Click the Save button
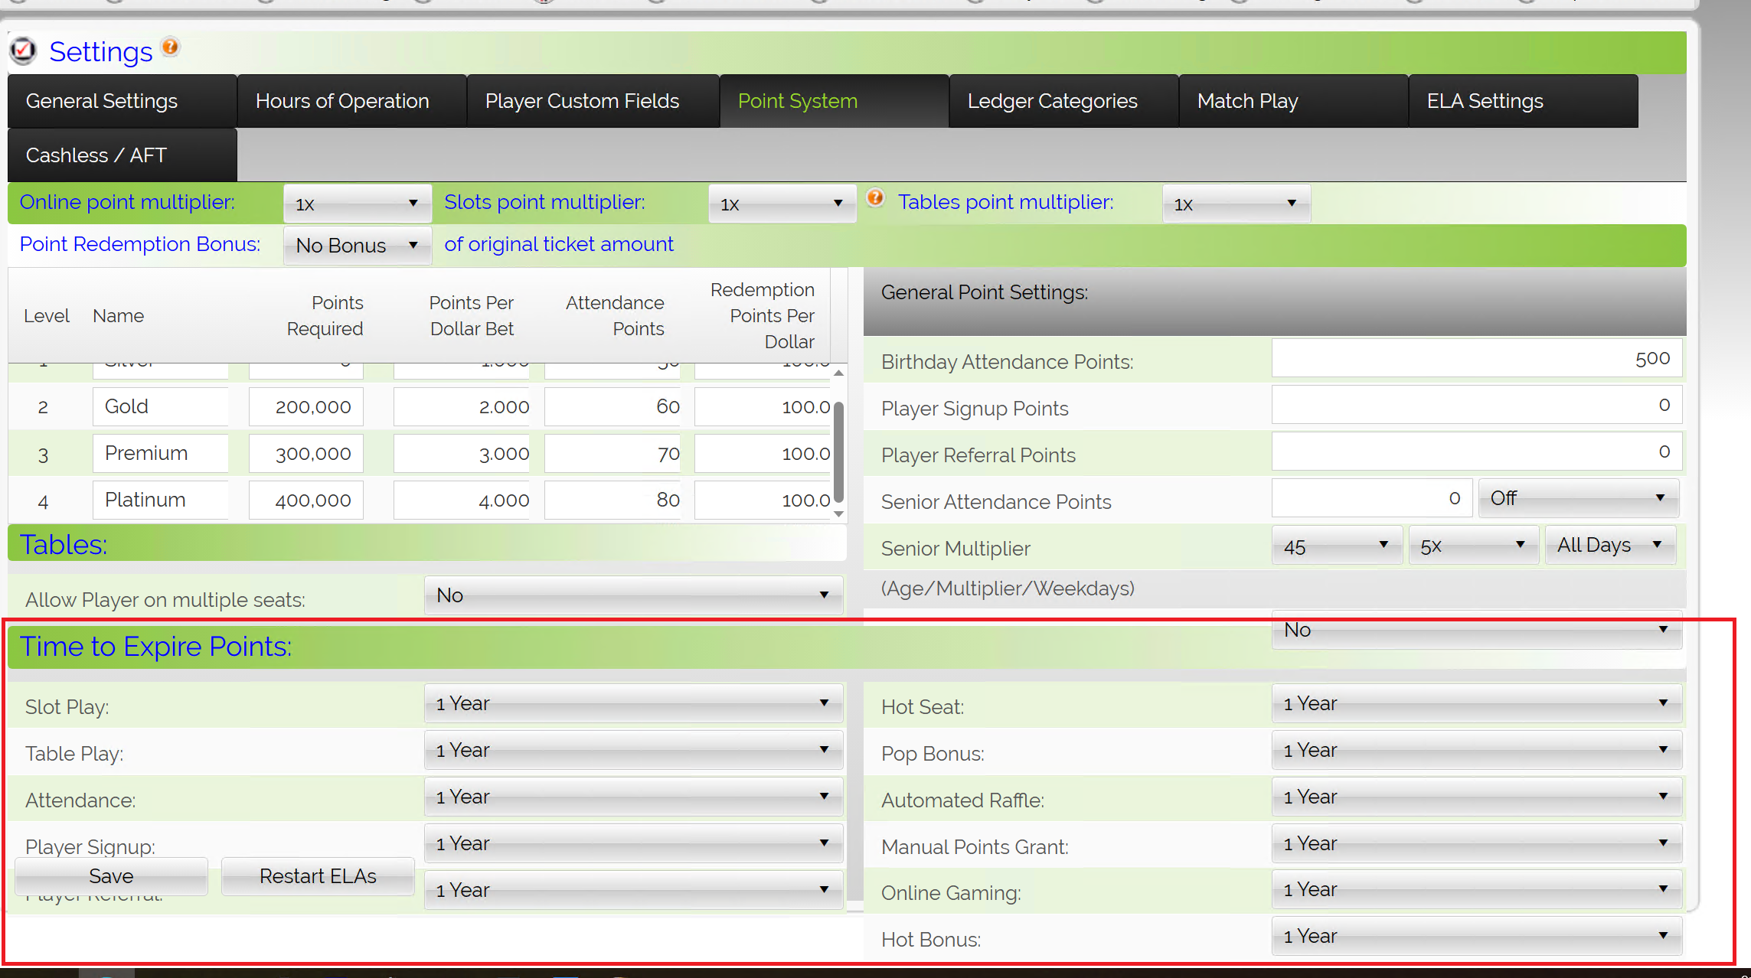 (x=111, y=876)
